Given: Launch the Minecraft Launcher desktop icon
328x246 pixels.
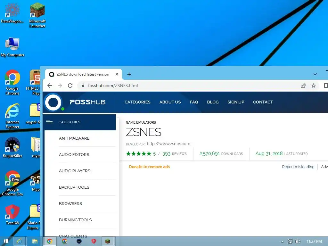Looking at the screenshot, I should point(37,15).
